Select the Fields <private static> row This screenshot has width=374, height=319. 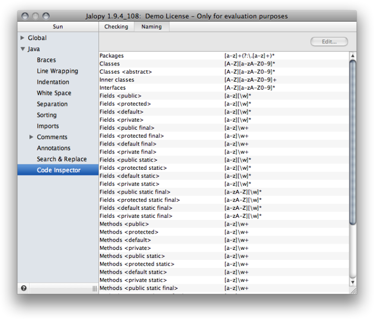coord(224,184)
